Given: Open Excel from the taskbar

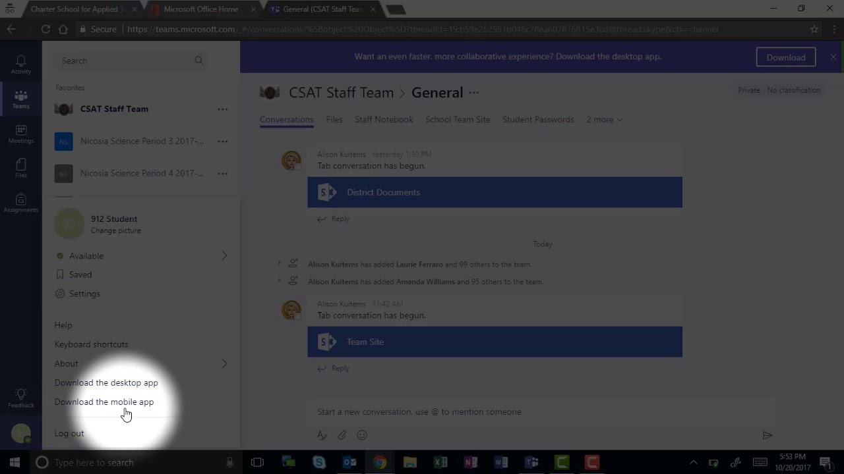Looking at the screenshot, I should coord(440,462).
